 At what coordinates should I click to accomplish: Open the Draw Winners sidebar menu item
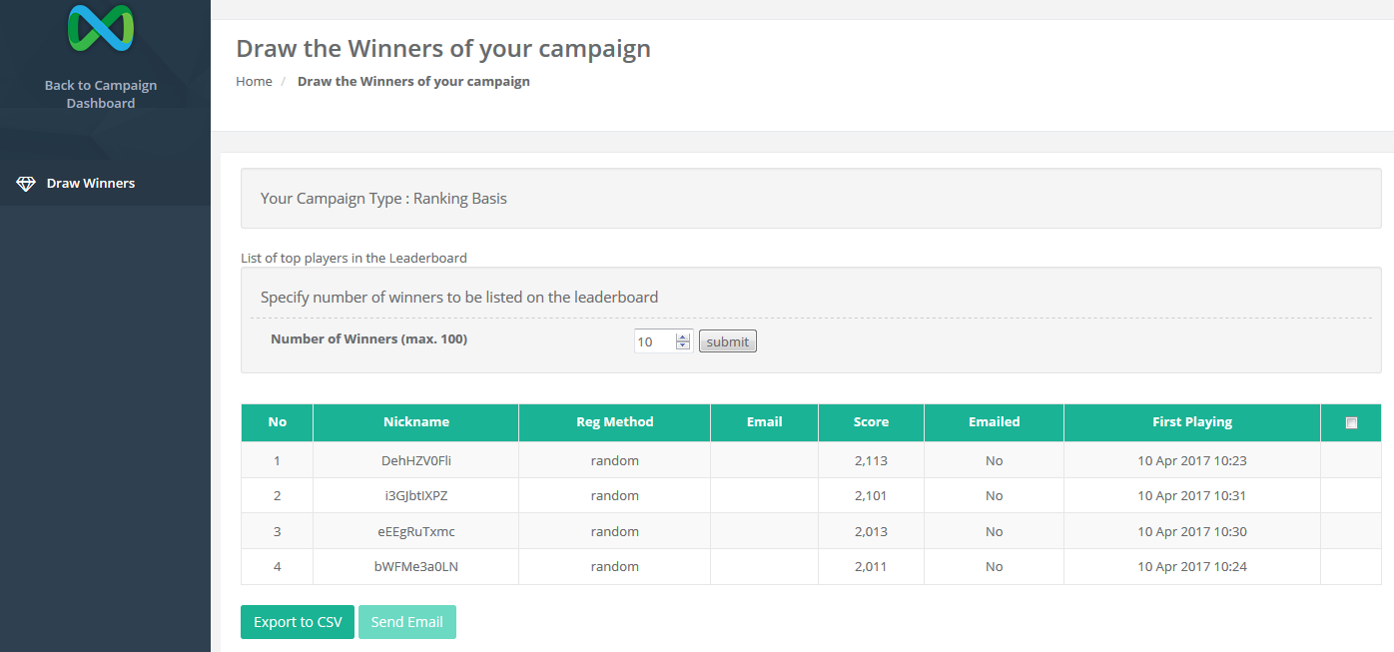click(x=90, y=184)
